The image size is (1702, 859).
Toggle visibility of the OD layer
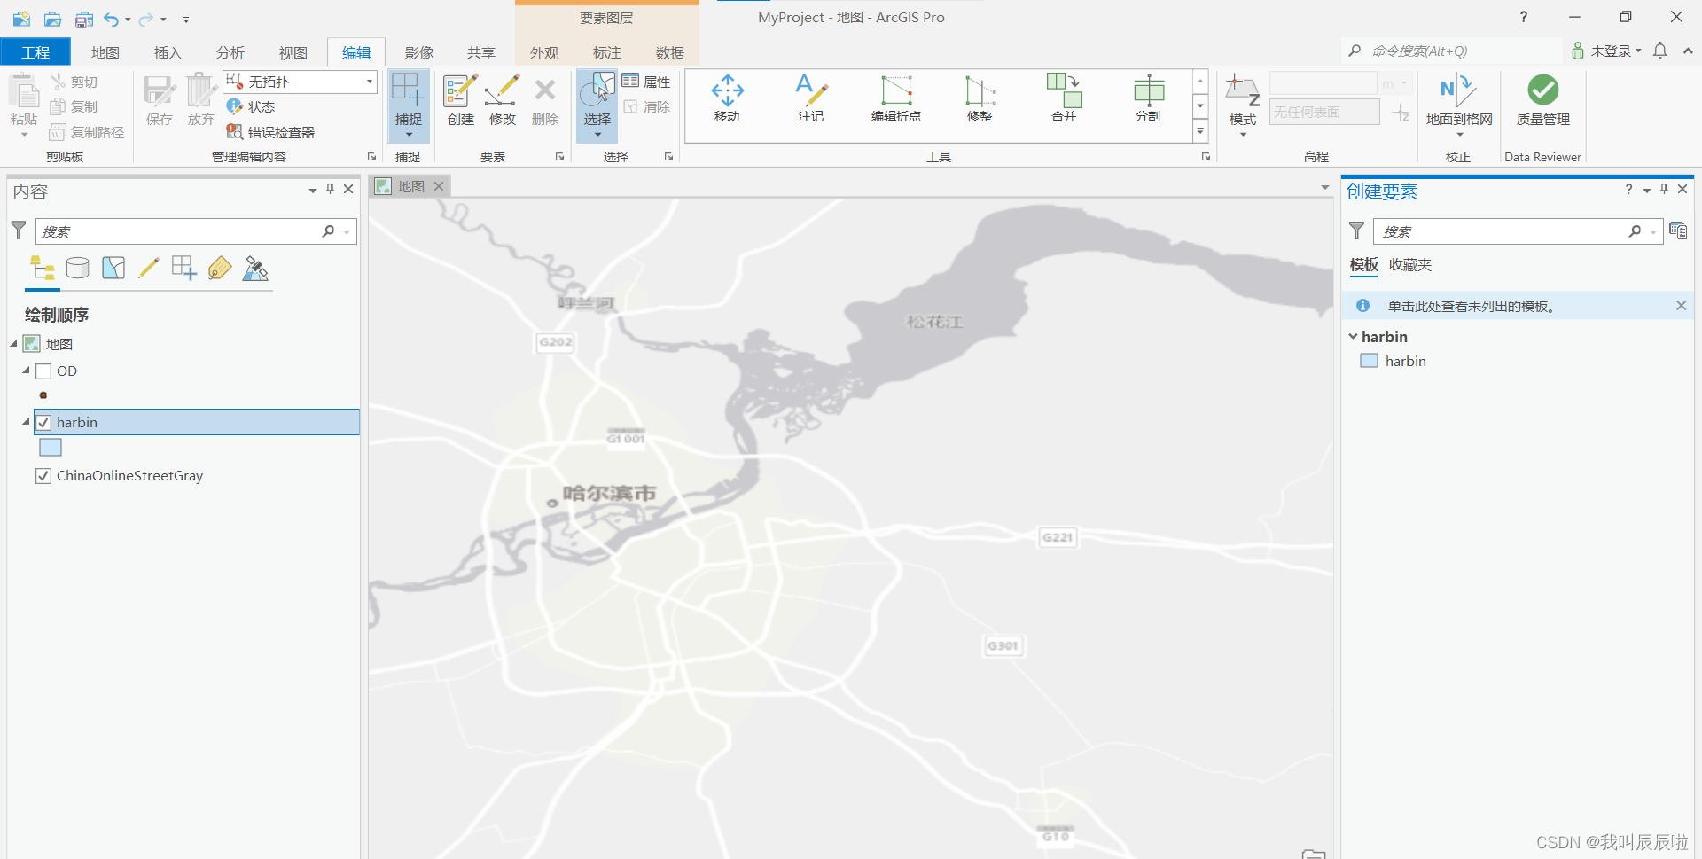point(43,371)
